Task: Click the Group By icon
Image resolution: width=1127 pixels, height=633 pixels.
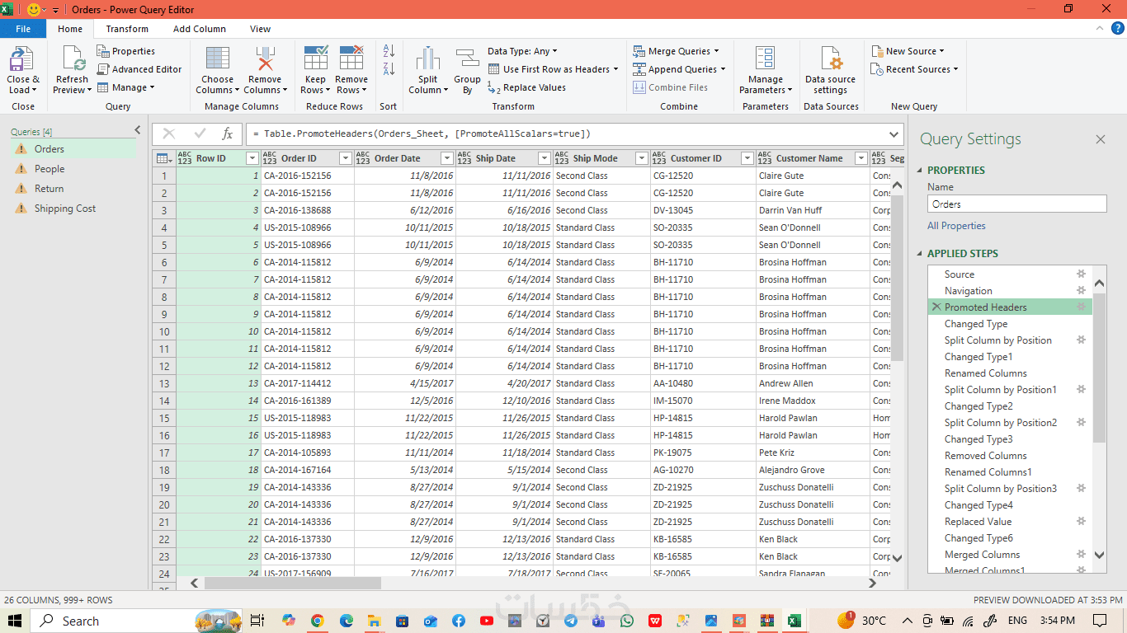Action: (467, 59)
